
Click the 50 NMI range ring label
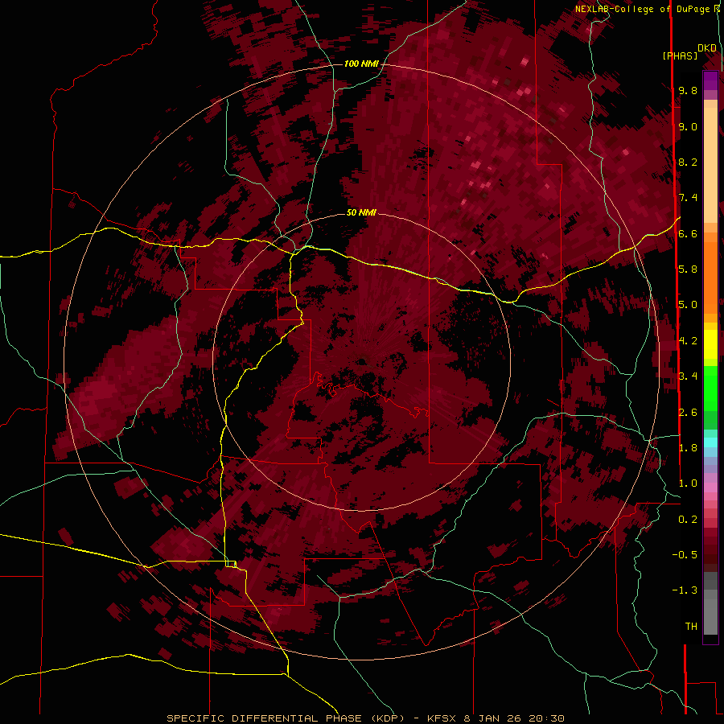pos(361,212)
